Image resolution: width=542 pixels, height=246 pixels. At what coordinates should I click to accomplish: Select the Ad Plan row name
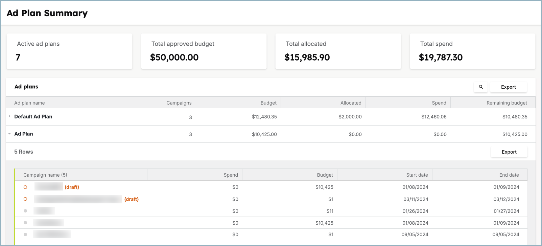pos(24,134)
